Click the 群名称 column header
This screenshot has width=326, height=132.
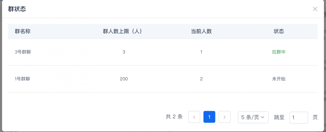(x=23, y=31)
